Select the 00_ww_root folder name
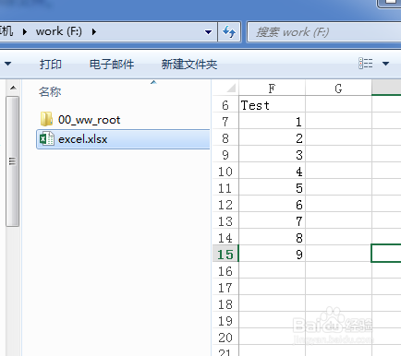This screenshot has height=356, width=401. [x=89, y=120]
